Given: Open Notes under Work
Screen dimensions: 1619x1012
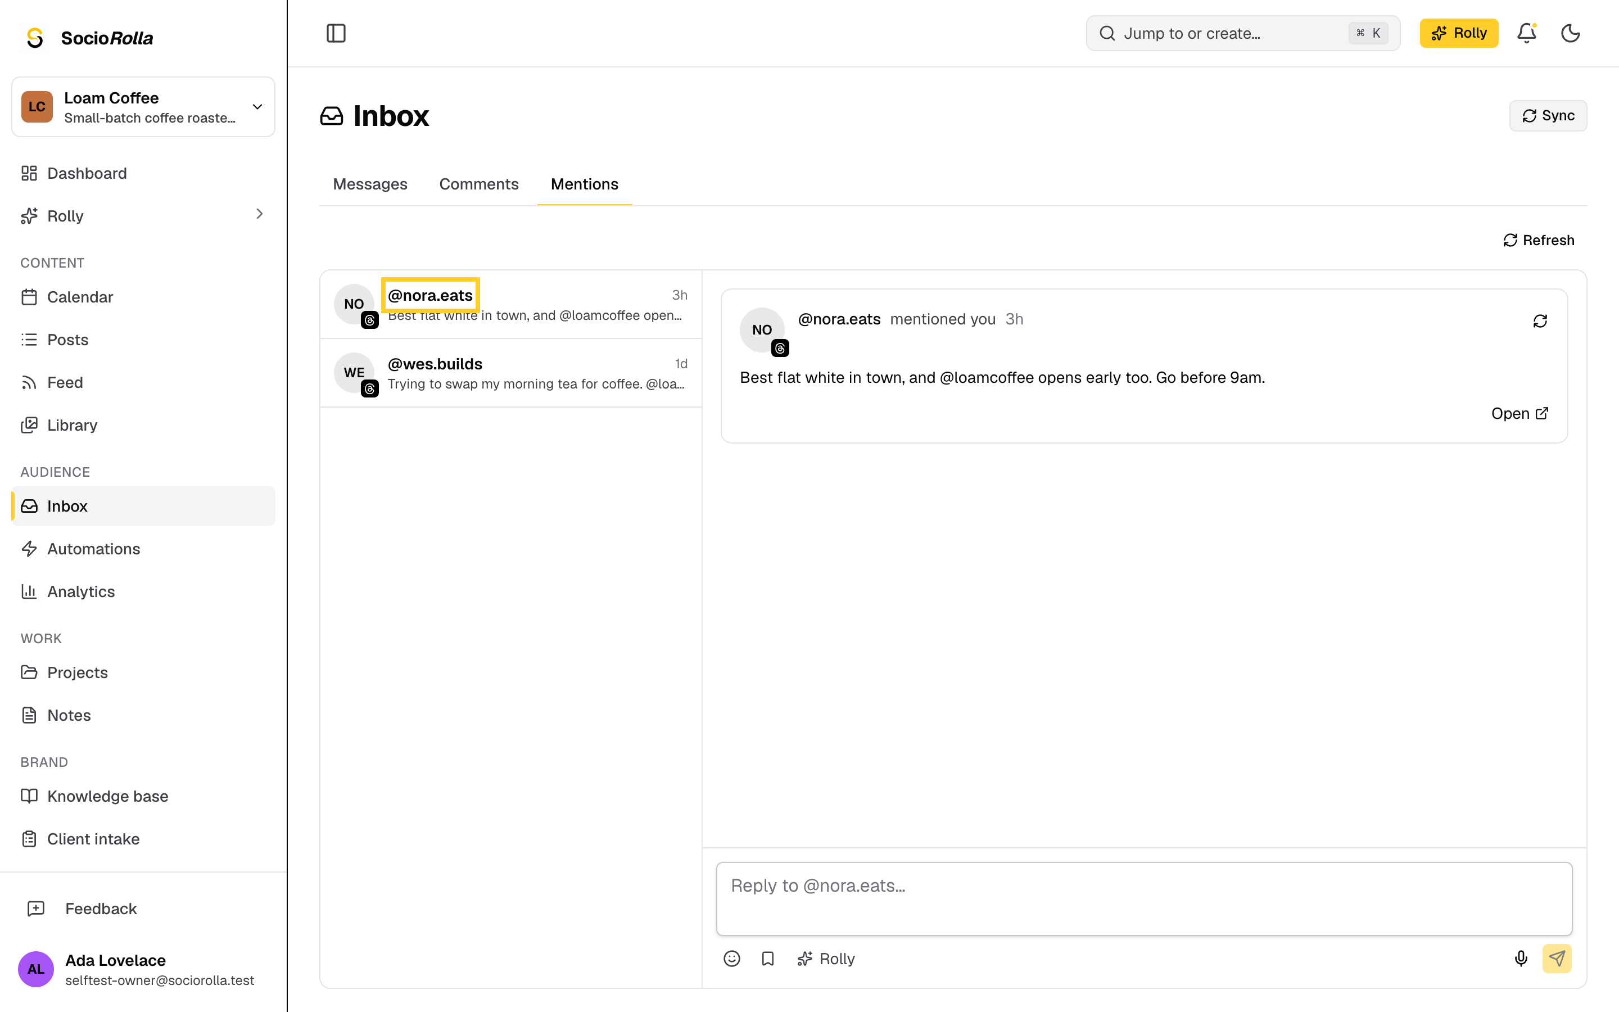Looking at the screenshot, I should click(143, 716).
